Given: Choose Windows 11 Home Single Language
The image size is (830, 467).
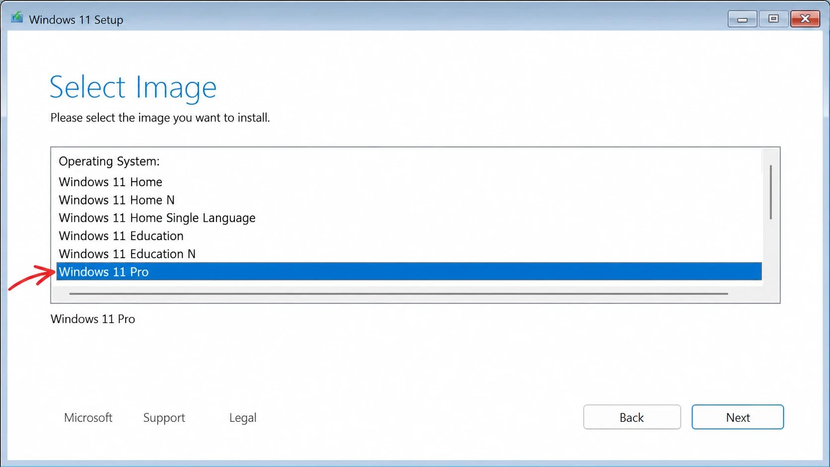Looking at the screenshot, I should [x=157, y=218].
